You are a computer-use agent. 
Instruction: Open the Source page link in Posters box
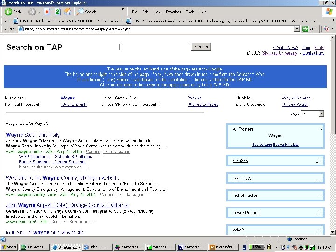pos(262,145)
